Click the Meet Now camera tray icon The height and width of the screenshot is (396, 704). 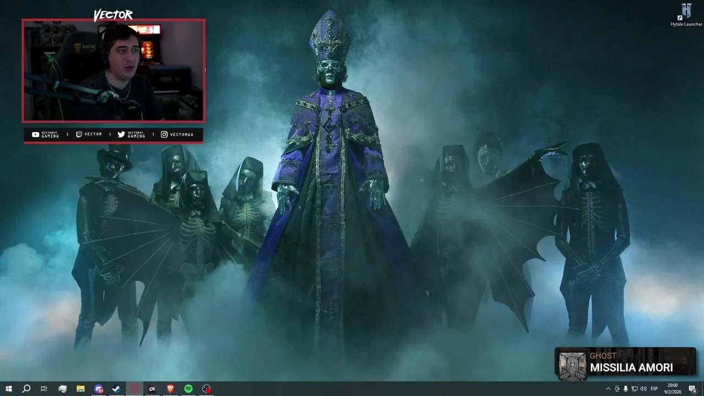[x=617, y=389]
